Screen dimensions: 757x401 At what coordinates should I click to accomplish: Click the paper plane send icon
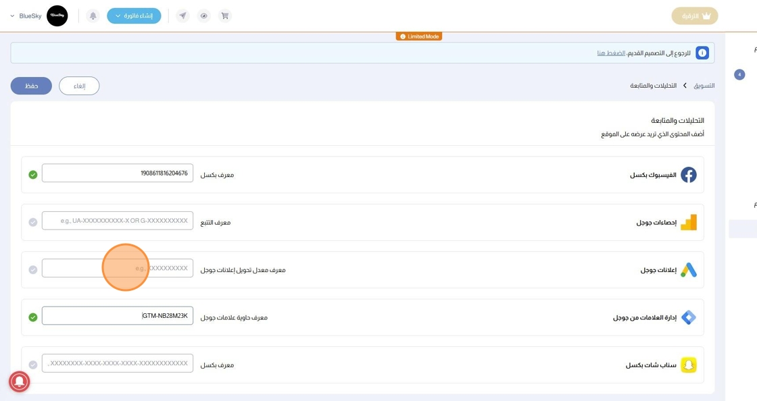pyautogui.click(x=182, y=16)
